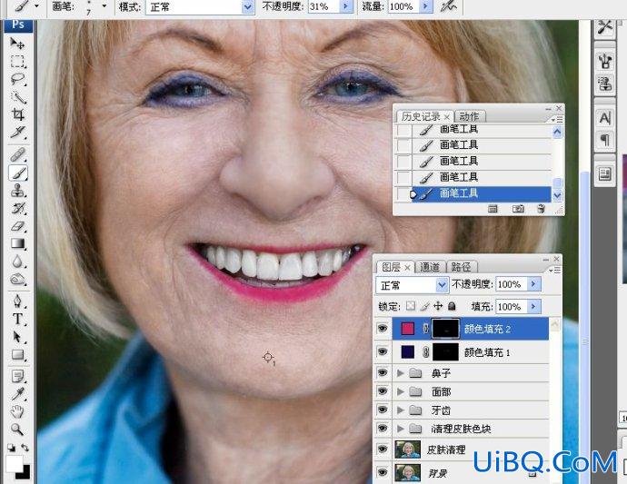
Task: Select the Crop tool
Action: [17, 114]
